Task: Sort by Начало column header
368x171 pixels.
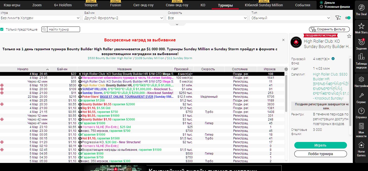Action: point(25,69)
